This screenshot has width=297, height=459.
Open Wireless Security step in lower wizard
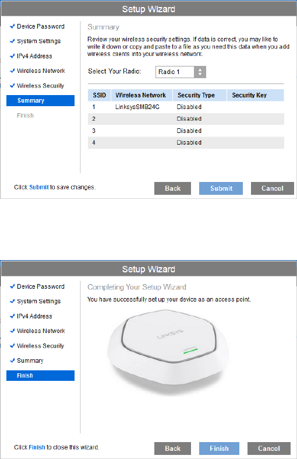[x=40, y=346]
